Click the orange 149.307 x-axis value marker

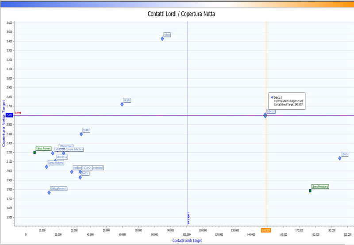[x=266, y=230]
